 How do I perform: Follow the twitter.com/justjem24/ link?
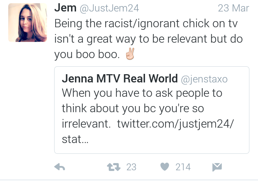tap(175, 124)
